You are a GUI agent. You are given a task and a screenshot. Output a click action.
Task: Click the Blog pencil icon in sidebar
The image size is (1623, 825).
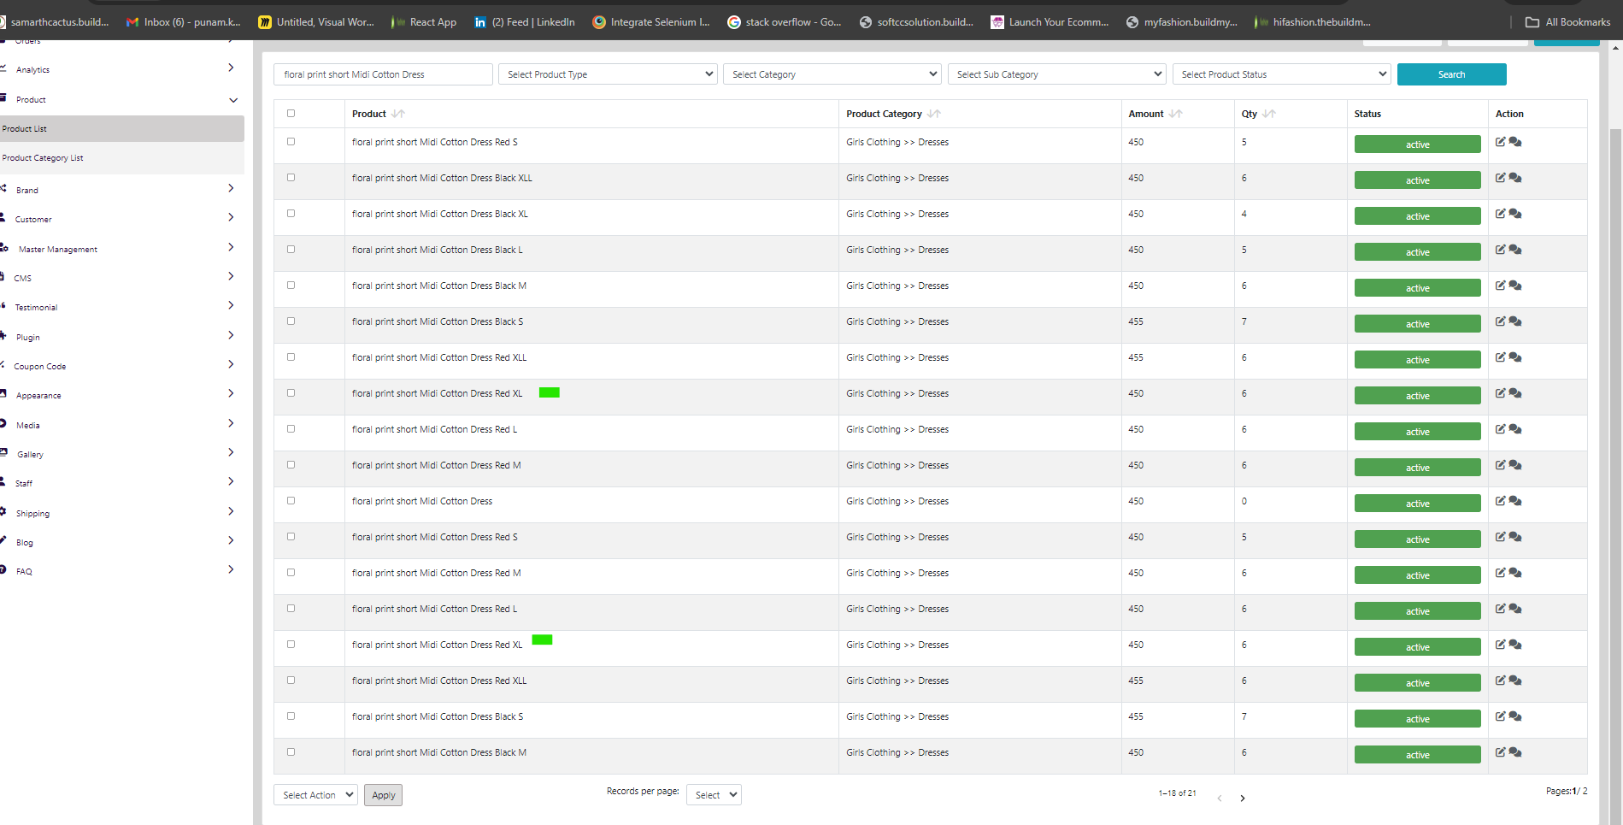coord(3,540)
